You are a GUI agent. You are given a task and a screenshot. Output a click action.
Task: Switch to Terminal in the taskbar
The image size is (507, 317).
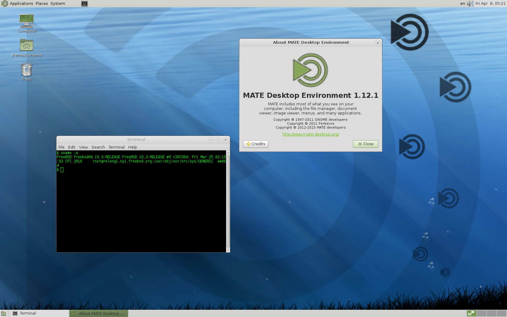(40, 313)
